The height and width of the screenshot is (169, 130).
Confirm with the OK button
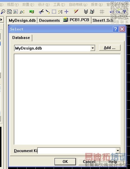pos(65,162)
